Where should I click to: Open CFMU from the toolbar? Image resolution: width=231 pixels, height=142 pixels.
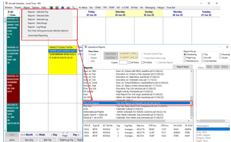click(x=98, y=8)
